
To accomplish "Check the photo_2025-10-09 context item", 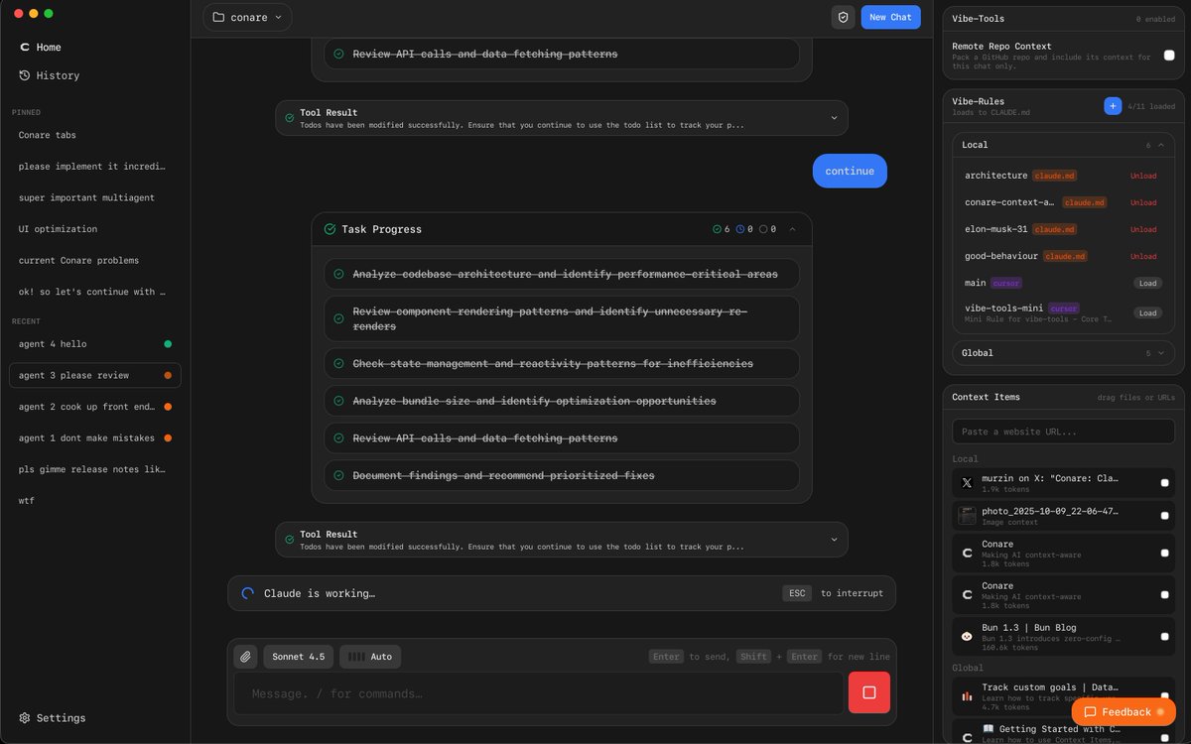I will pos(1165,516).
